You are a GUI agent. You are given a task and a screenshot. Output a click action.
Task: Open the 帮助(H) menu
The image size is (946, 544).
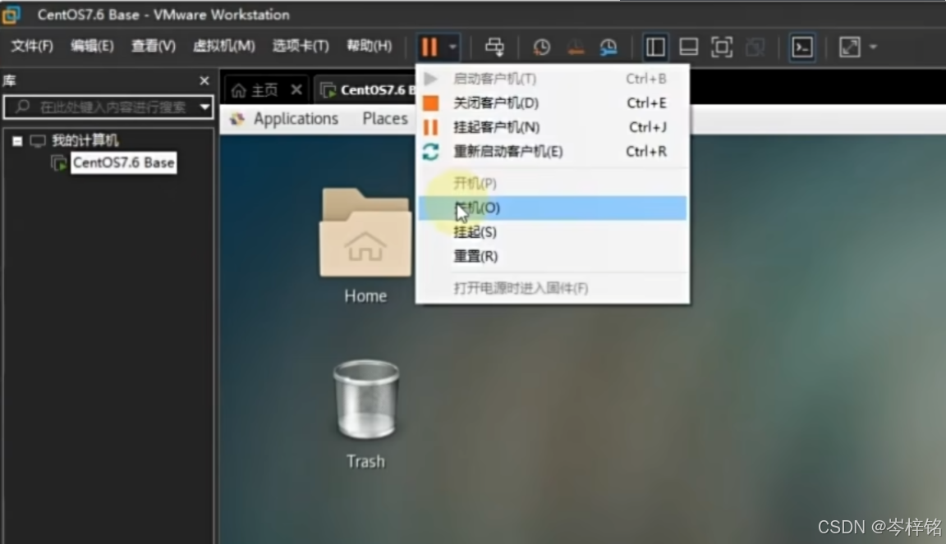(370, 46)
